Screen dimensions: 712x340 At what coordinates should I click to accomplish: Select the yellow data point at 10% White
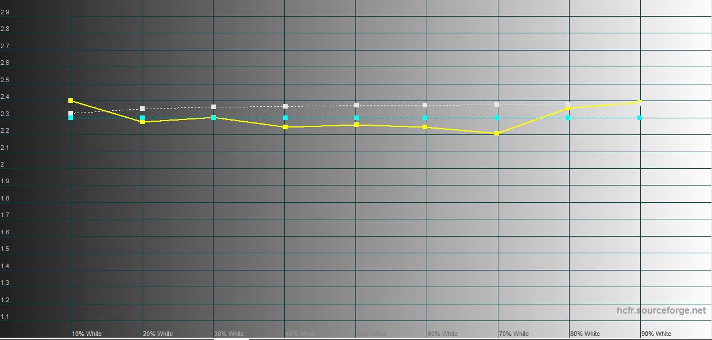(x=71, y=101)
